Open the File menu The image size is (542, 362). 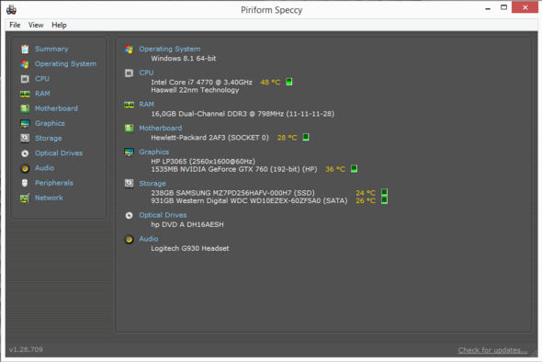pyautogui.click(x=15, y=25)
